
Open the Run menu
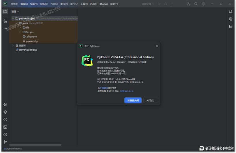coord(74,4)
